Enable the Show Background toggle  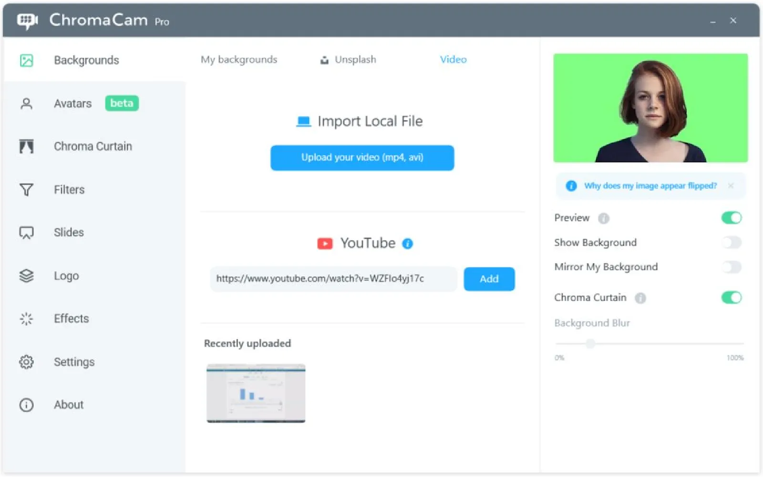pyautogui.click(x=732, y=243)
